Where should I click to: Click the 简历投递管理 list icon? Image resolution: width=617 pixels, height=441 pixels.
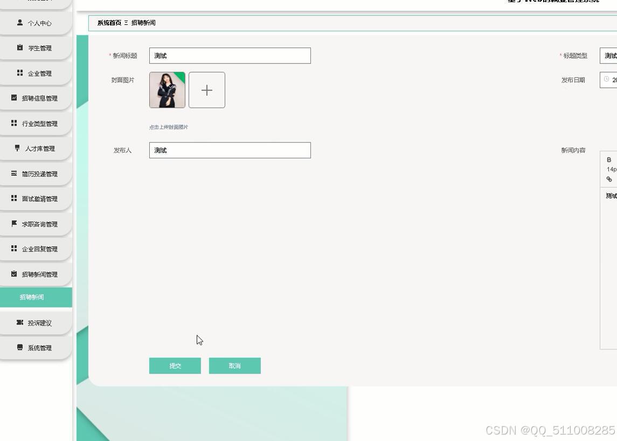tap(14, 173)
